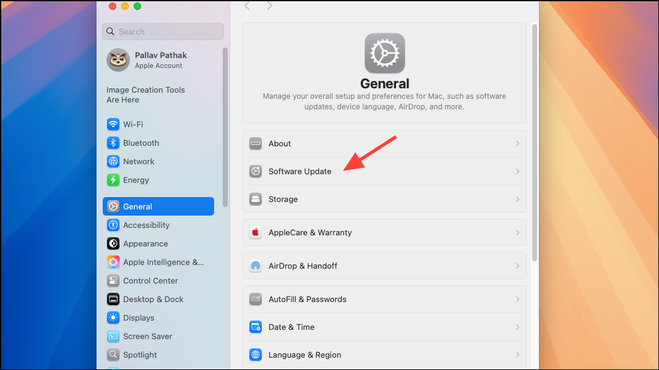Click the search magnifier icon
The image size is (659, 370).
click(111, 32)
